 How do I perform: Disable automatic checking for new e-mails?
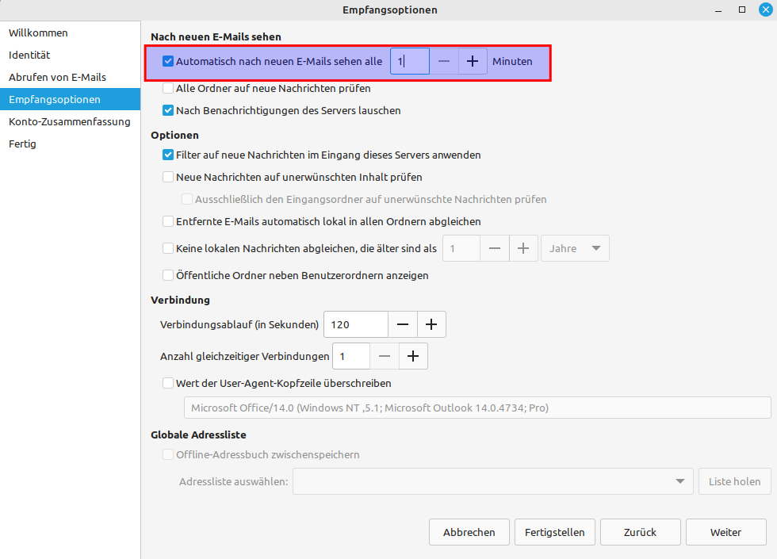coord(168,61)
